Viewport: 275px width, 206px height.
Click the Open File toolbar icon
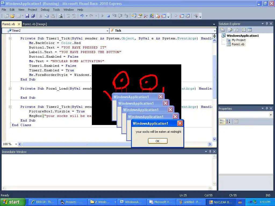12,16
